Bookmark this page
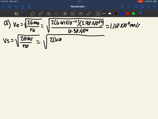Image resolution: width=158 pixels, height=119 pixels. coord(136,7)
